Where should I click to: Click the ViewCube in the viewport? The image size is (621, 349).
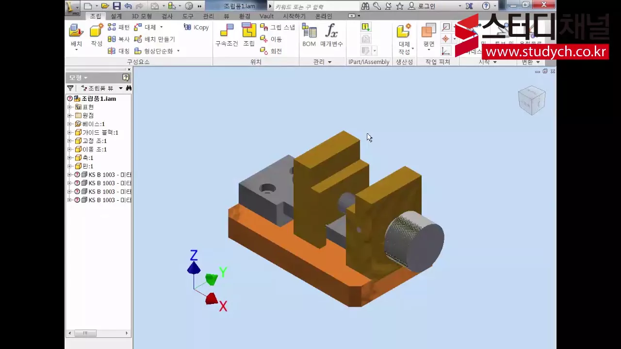532,100
